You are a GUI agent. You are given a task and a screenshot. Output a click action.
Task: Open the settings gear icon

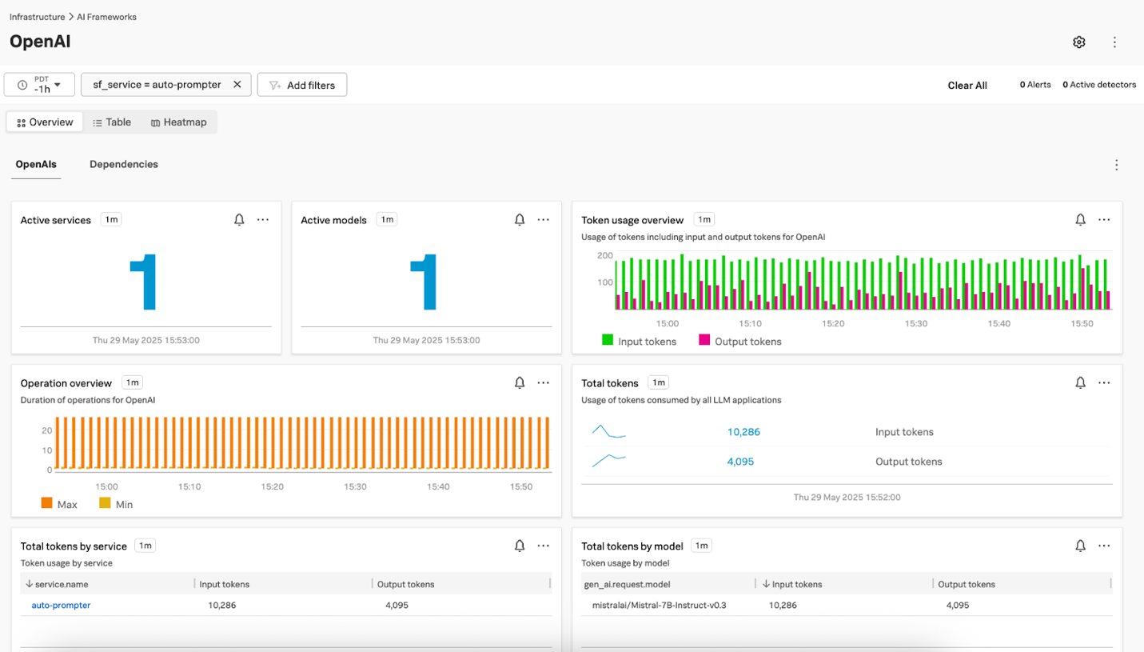pos(1078,42)
